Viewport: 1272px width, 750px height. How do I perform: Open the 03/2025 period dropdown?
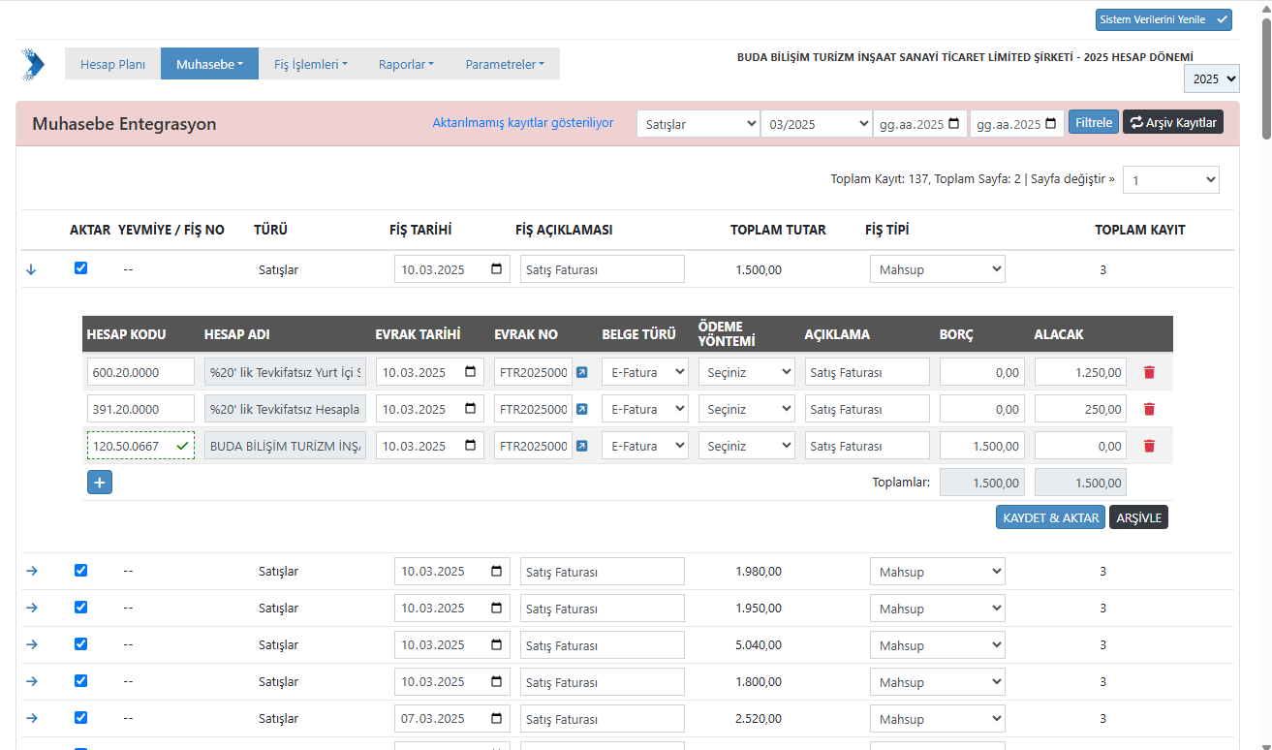[816, 124]
